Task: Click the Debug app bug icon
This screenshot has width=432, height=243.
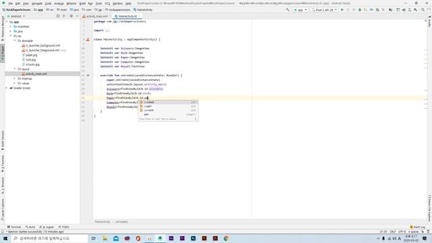Action: click(x=360, y=9)
